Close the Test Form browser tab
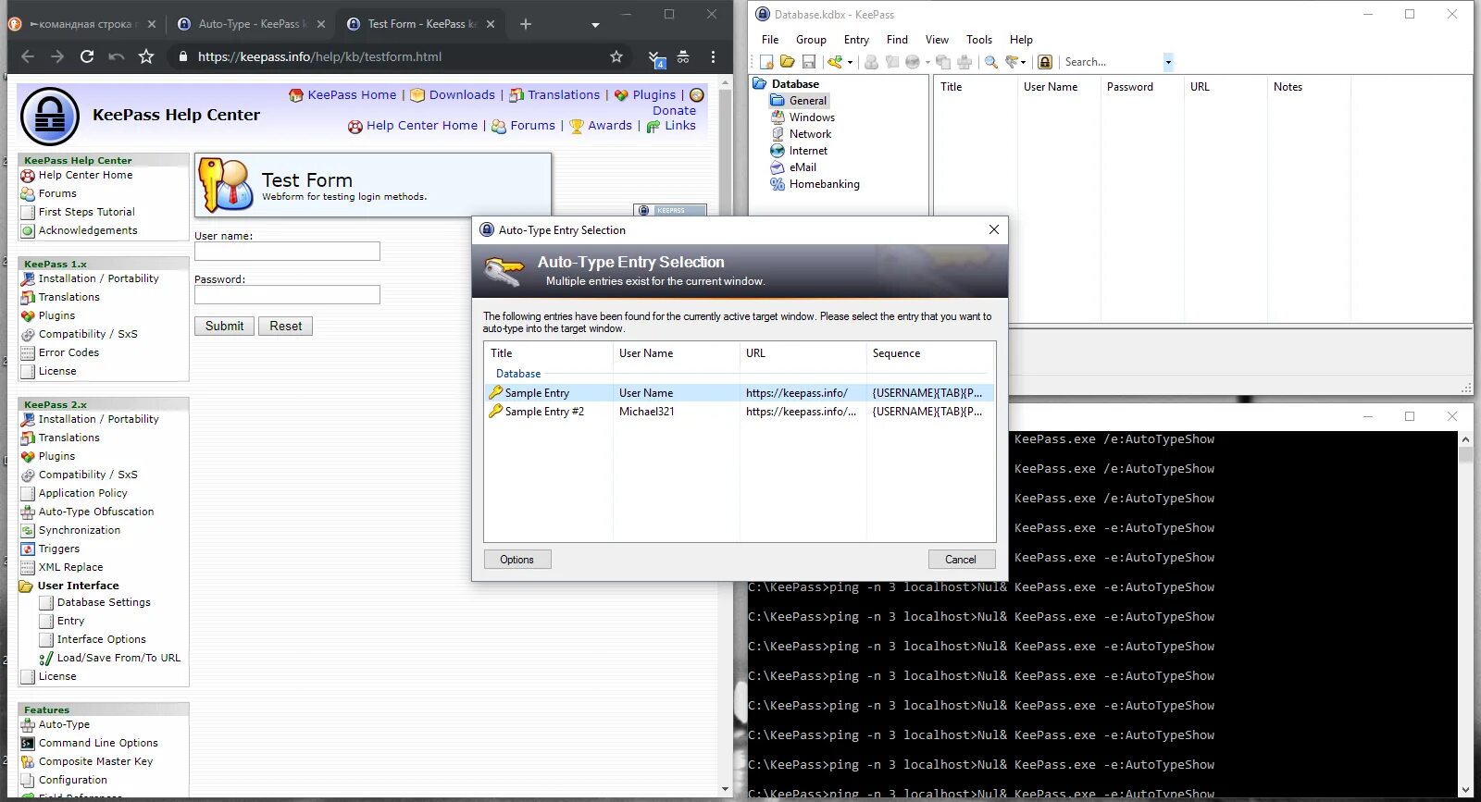The height and width of the screenshot is (802, 1481). click(491, 24)
